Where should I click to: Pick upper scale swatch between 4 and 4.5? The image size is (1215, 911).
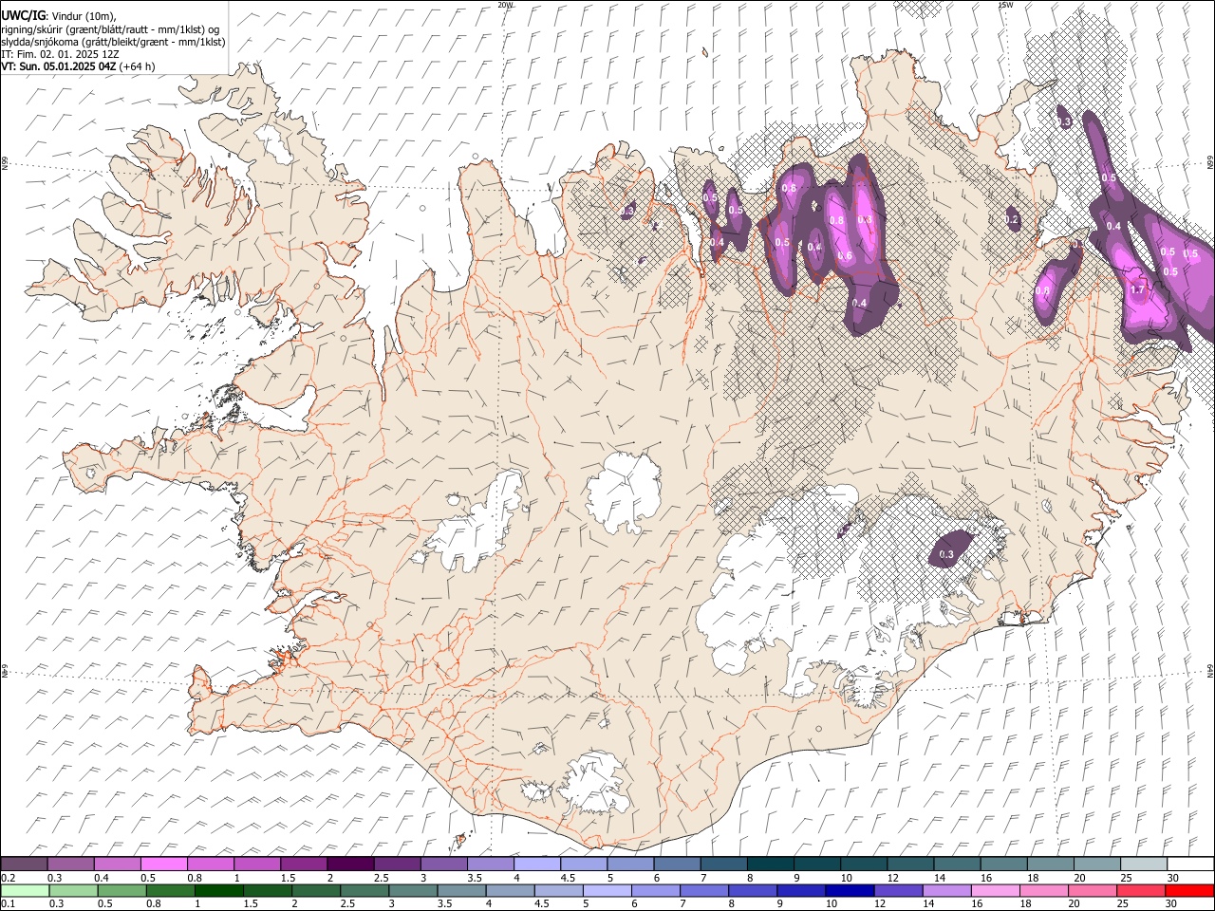[x=537, y=865]
